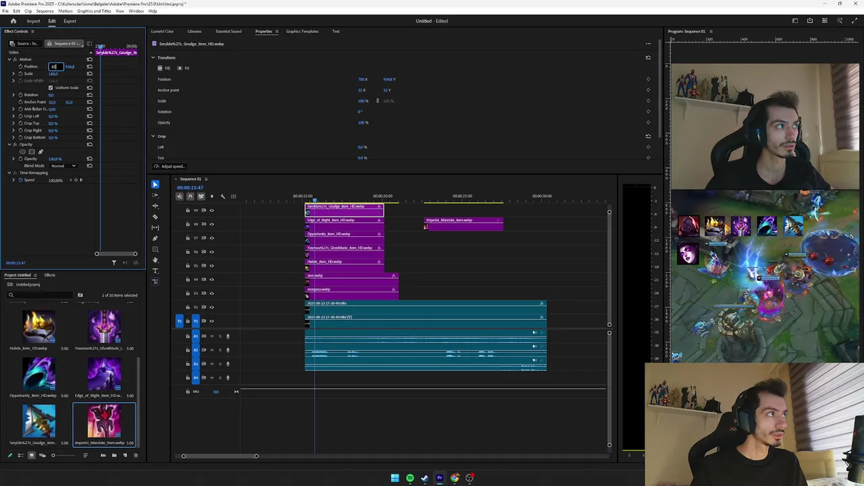Select the Hand tool
Image resolution: width=864 pixels, height=486 pixels.
tap(155, 260)
